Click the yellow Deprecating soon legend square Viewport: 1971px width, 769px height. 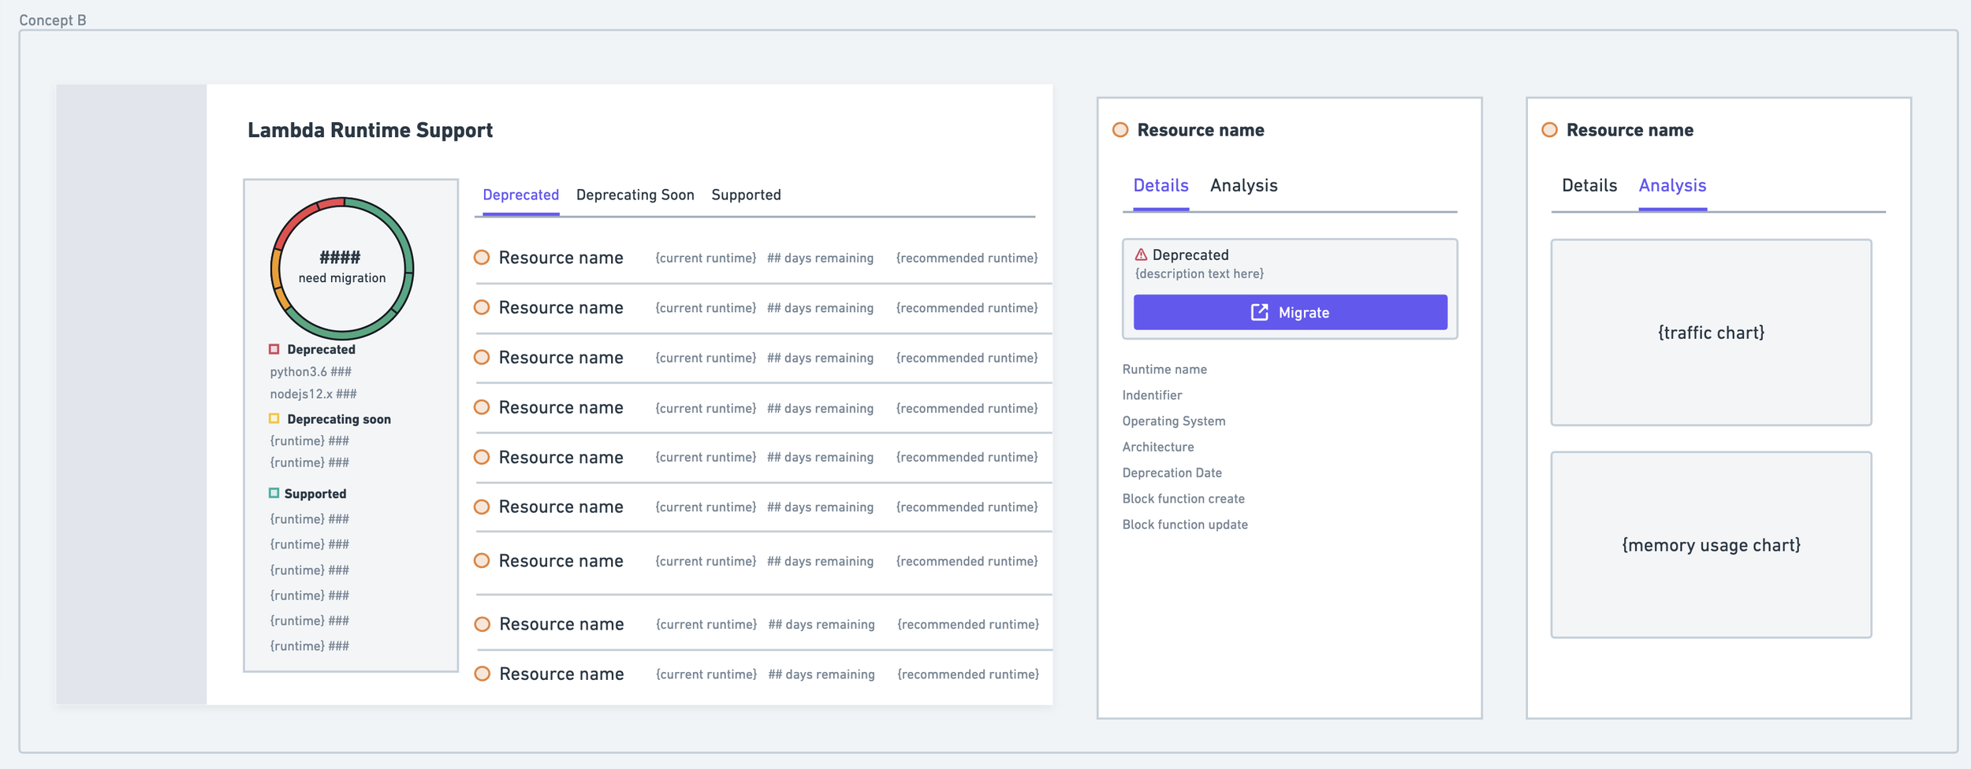(274, 418)
